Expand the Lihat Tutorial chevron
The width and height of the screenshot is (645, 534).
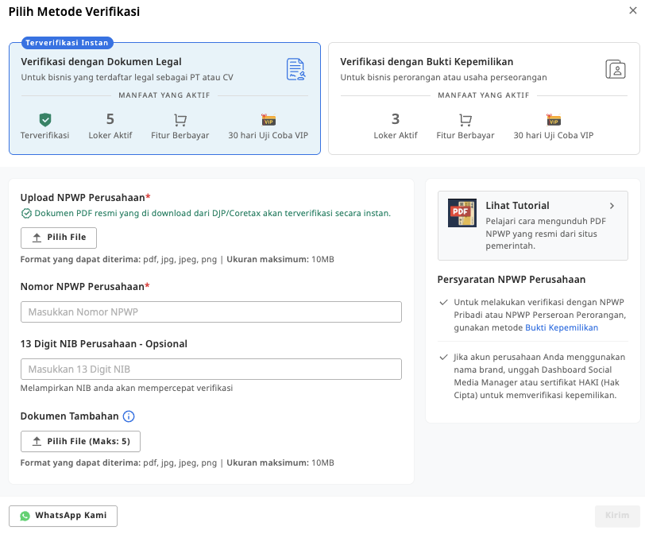point(613,204)
